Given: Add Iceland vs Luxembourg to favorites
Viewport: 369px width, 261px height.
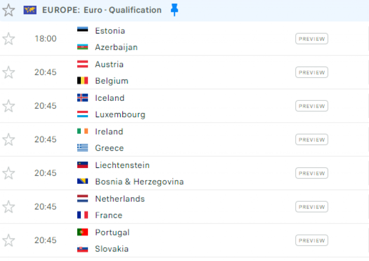Looking at the screenshot, I should (x=9, y=106).
